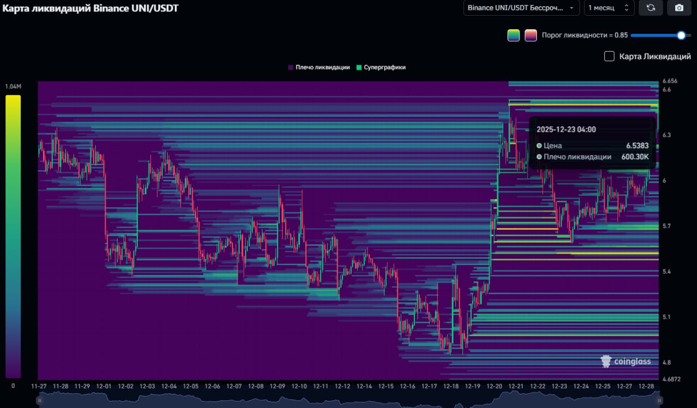Click the Порог ликвидности = 0.85 label
The width and height of the screenshot is (697, 408).
point(584,35)
